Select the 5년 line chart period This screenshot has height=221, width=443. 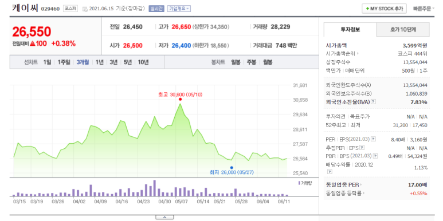pos(128,62)
